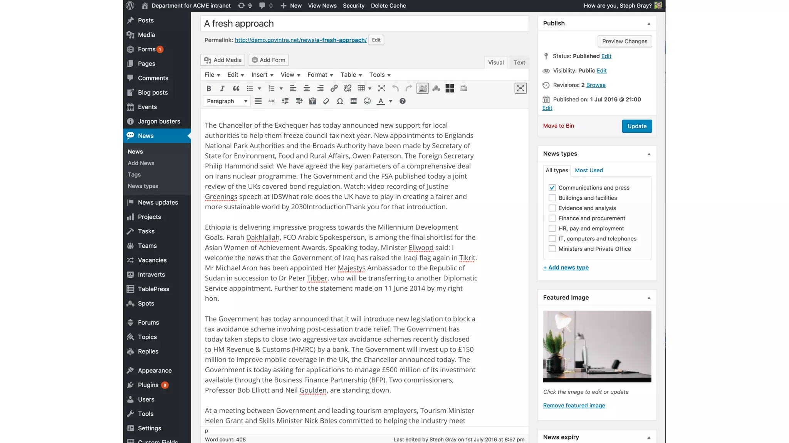Collapse the Featured Image panel

[x=649, y=298]
